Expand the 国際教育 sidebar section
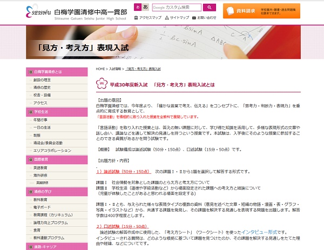The width and height of the screenshot is (324, 250). click(57, 159)
